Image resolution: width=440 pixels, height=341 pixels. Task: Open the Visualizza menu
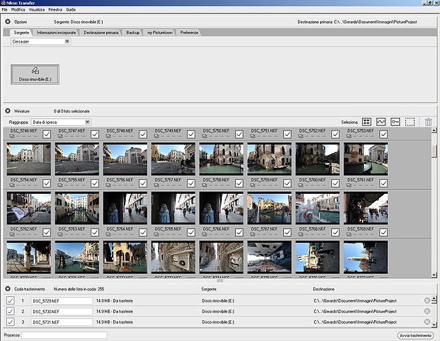tap(37, 9)
